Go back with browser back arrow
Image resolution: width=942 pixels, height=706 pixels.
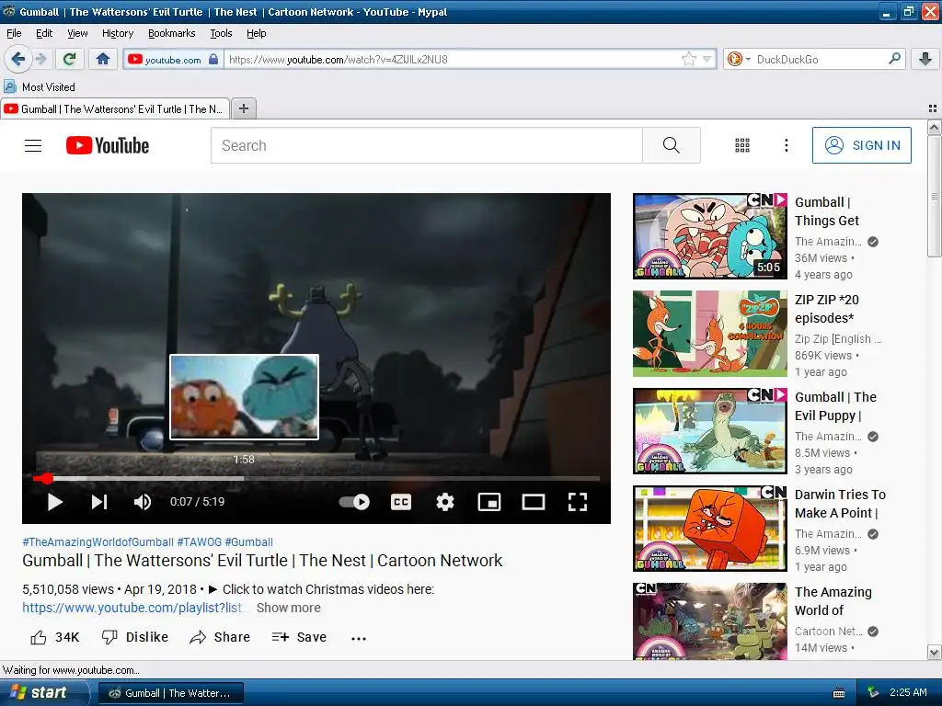(17, 59)
